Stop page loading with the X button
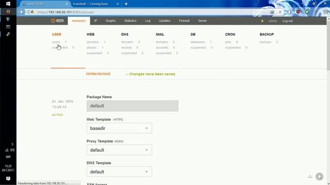330x185 pixels. pyautogui.click(x=280, y=12)
